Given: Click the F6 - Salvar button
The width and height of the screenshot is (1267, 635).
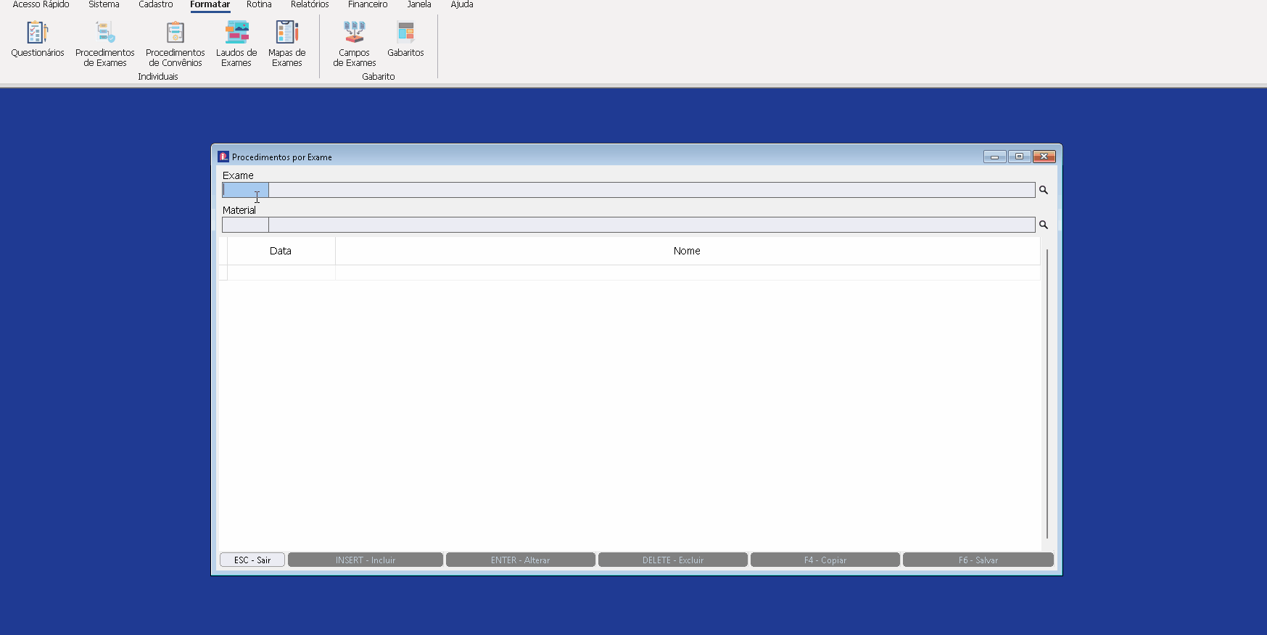Looking at the screenshot, I should (x=978, y=560).
